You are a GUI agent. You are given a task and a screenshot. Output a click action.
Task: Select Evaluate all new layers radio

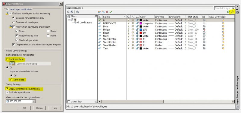[x=13, y=22]
